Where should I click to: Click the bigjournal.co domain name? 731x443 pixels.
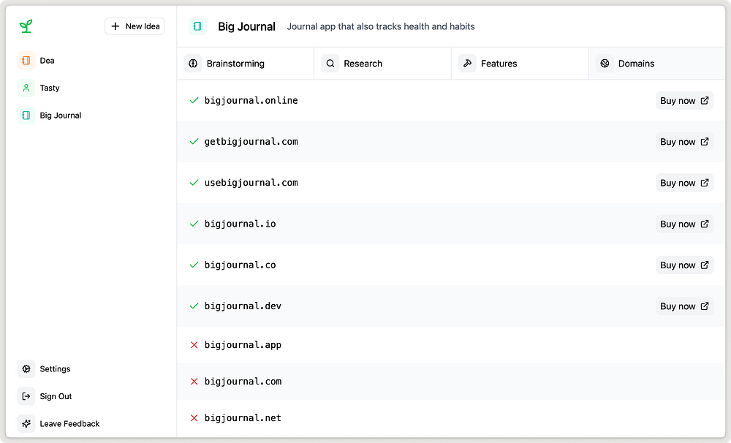click(x=240, y=265)
